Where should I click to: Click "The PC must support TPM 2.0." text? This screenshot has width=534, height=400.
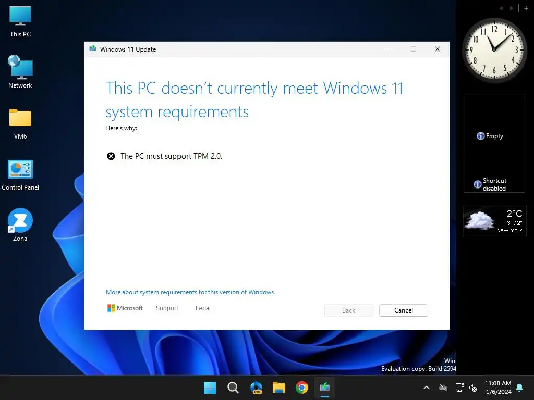(171, 156)
